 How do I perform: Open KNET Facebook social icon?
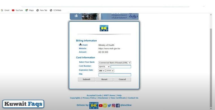pos(118,105)
